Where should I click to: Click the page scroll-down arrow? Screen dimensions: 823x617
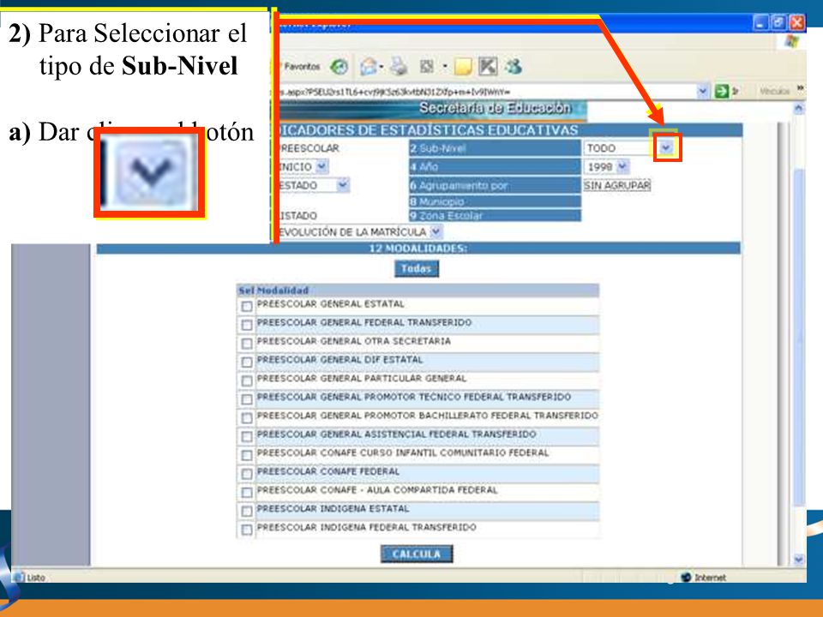click(798, 560)
